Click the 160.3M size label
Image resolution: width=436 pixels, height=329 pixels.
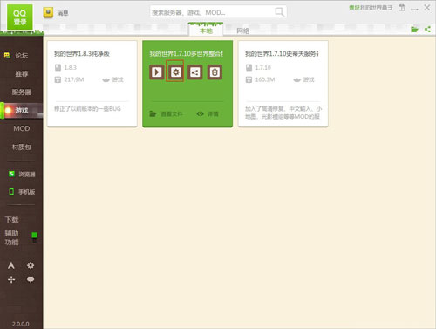click(265, 79)
